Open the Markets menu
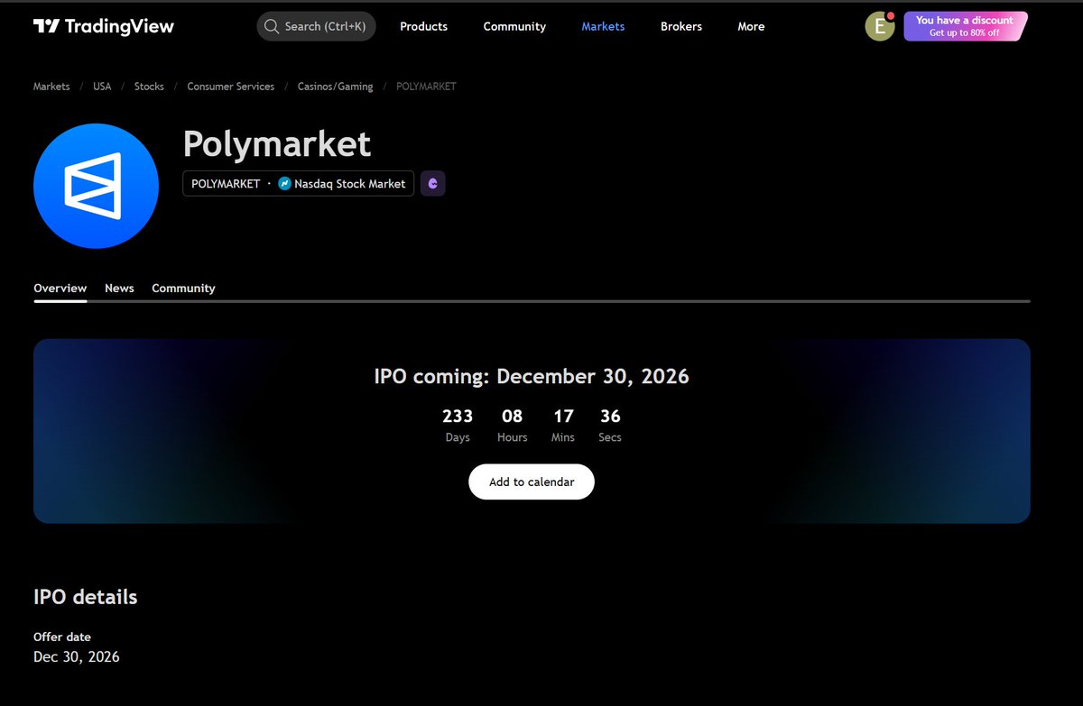Viewport: 1083px width, 706px height. pos(603,26)
